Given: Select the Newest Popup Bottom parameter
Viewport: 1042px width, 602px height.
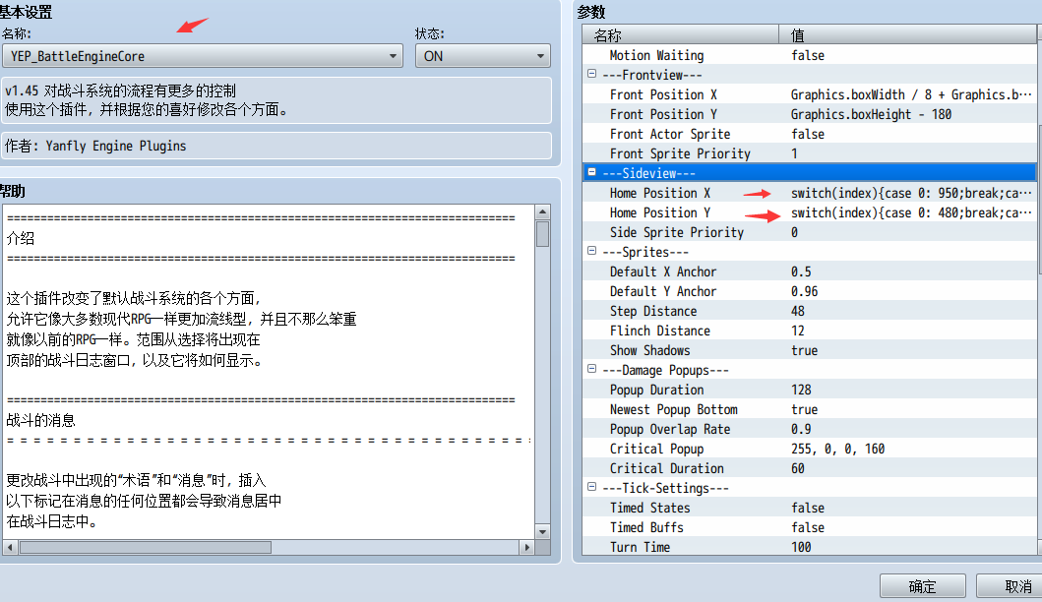Looking at the screenshot, I should click(810, 409).
